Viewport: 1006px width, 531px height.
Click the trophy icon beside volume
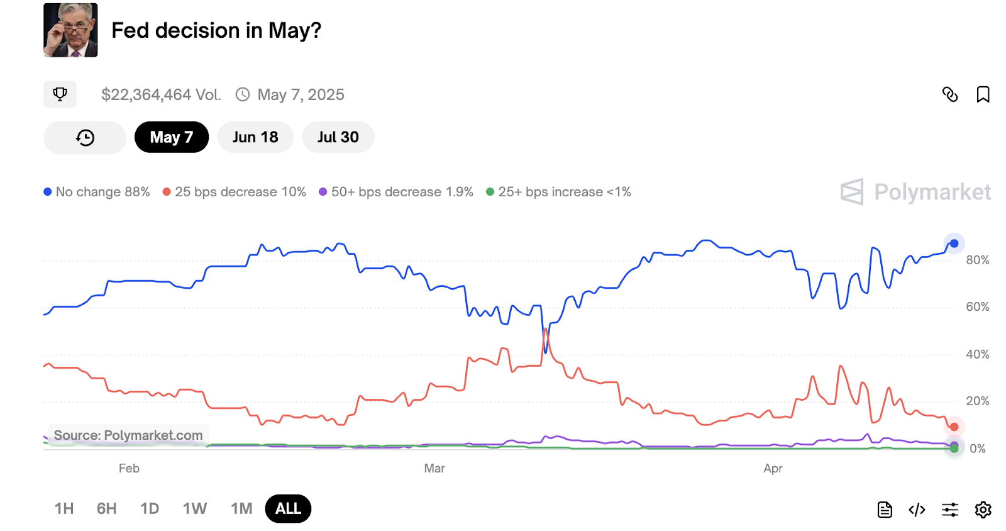60,94
